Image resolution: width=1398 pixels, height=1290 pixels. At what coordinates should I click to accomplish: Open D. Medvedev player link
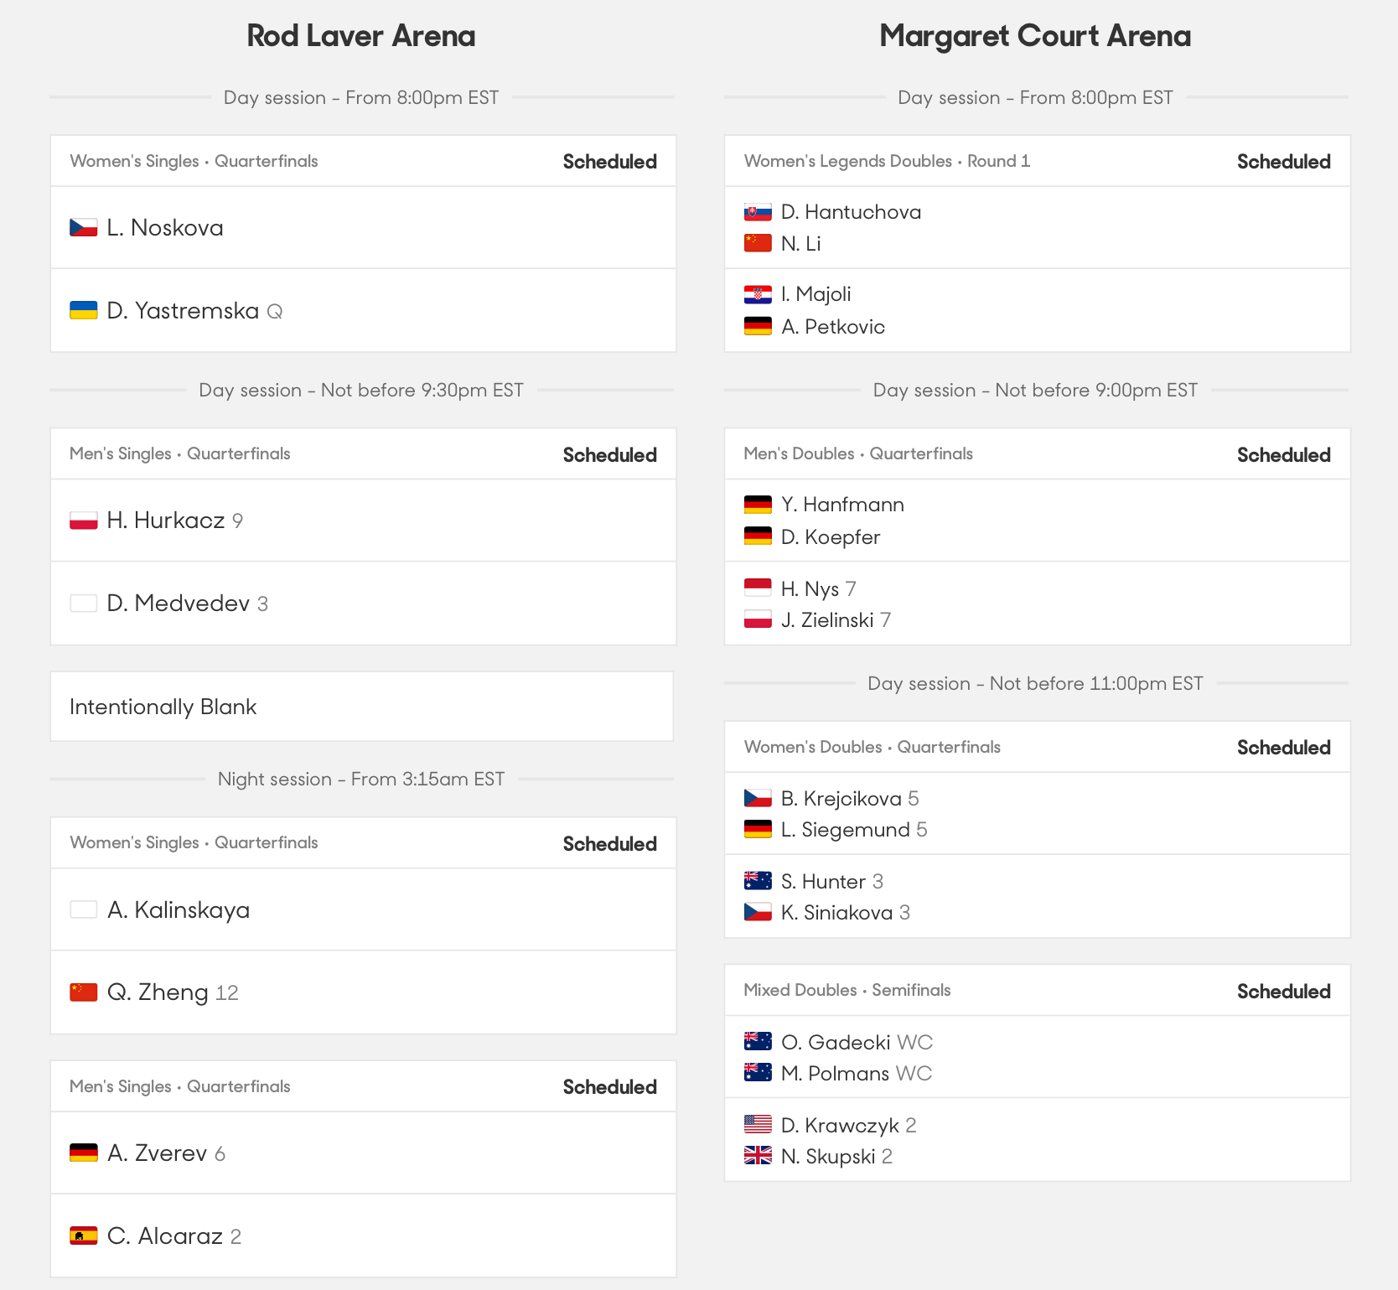tap(179, 604)
